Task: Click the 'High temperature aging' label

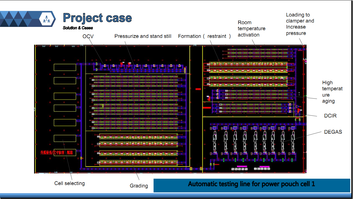Action: [x=332, y=92]
